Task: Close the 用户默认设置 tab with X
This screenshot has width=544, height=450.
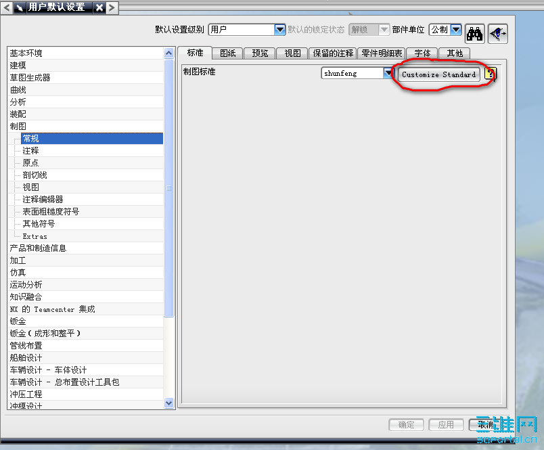Action: click(99, 7)
